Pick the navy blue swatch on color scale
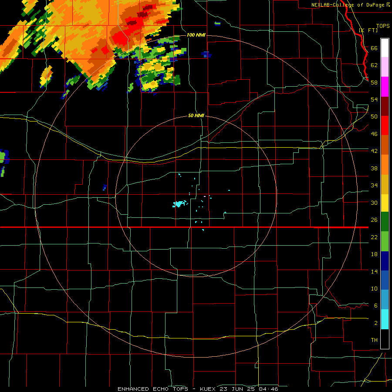Screen dimensions: 392x392 [x=385, y=260]
